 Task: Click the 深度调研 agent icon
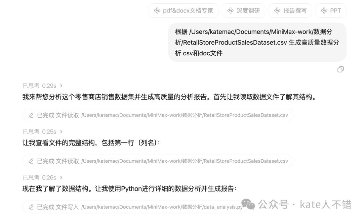coord(230,11)
